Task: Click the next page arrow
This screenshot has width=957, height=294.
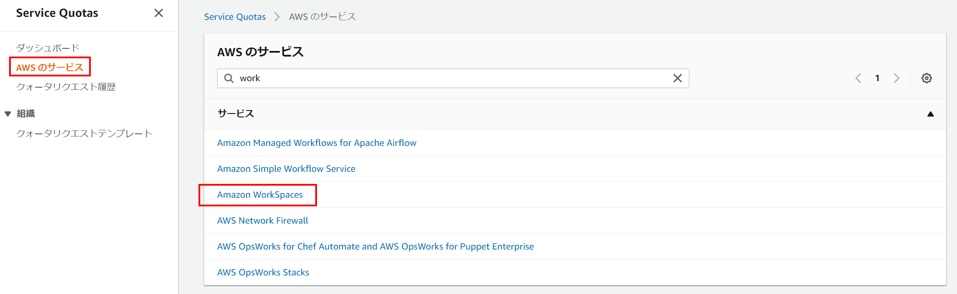Action: tap(896, 78)
